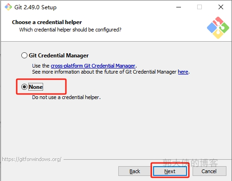This screenshot has width=232, height=181.
Task: Click the https://gitforwindows.org/ text
Action: 32,159
